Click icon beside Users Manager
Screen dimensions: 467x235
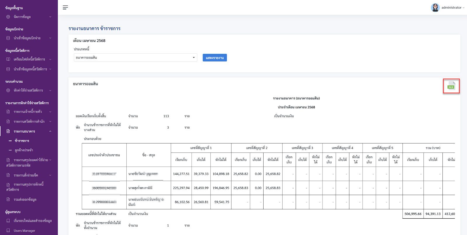point(8,231)
